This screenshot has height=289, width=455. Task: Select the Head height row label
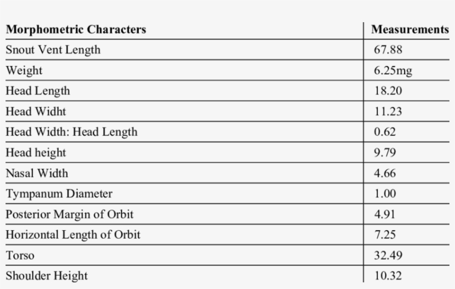pos(36,153)
